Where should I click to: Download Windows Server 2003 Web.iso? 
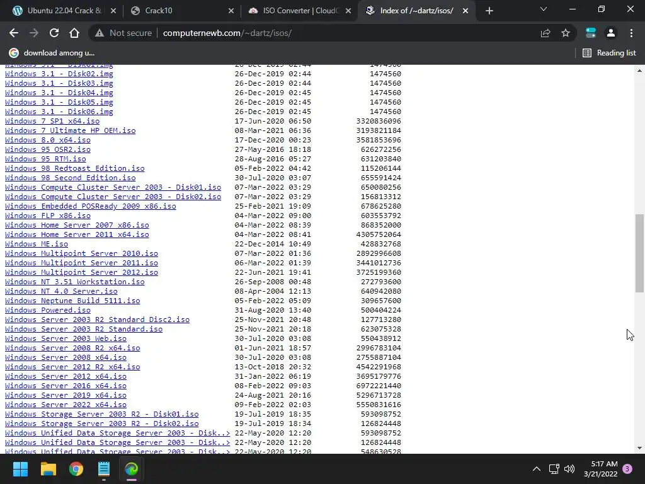coord(66,338)
